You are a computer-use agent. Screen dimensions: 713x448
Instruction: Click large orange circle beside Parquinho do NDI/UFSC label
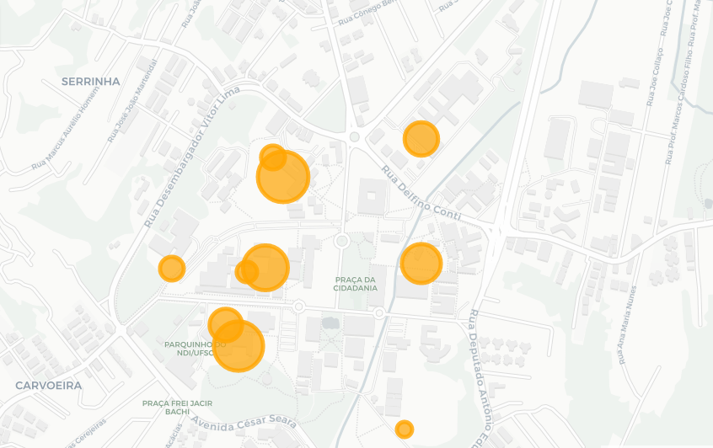click(239, 346)
